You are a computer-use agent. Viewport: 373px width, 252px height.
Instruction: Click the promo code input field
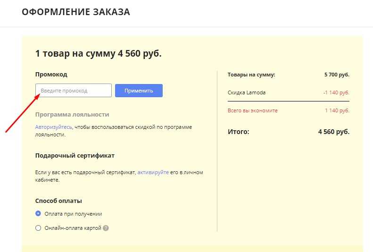74,91
